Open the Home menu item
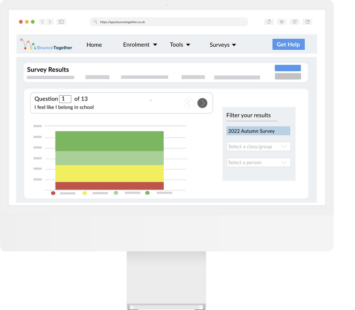The height and width of the screenshot is (310, 355). click(x=94, y=45)
